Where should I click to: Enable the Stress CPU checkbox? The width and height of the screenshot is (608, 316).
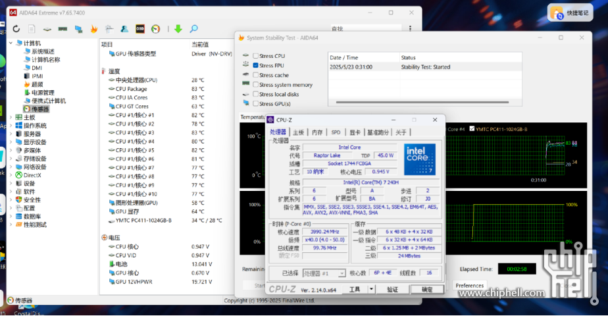(x=255, y=56)
